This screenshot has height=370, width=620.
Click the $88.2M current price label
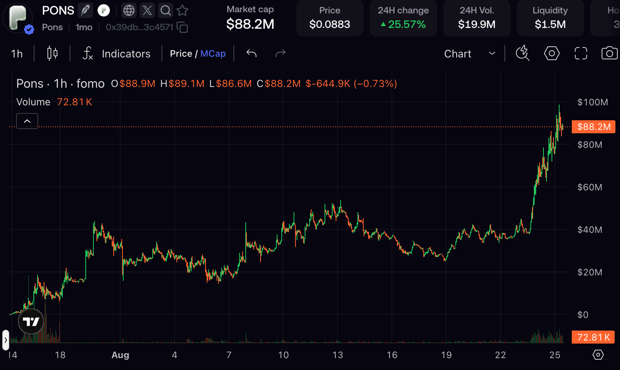pyautogui.click(x=594, y=127)
